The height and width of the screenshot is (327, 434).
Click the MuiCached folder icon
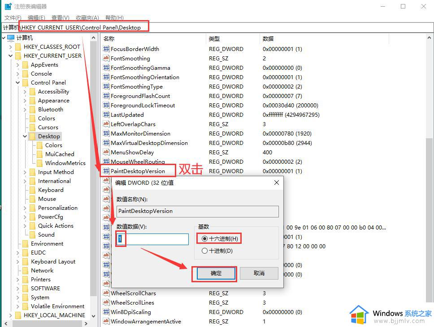39,154
